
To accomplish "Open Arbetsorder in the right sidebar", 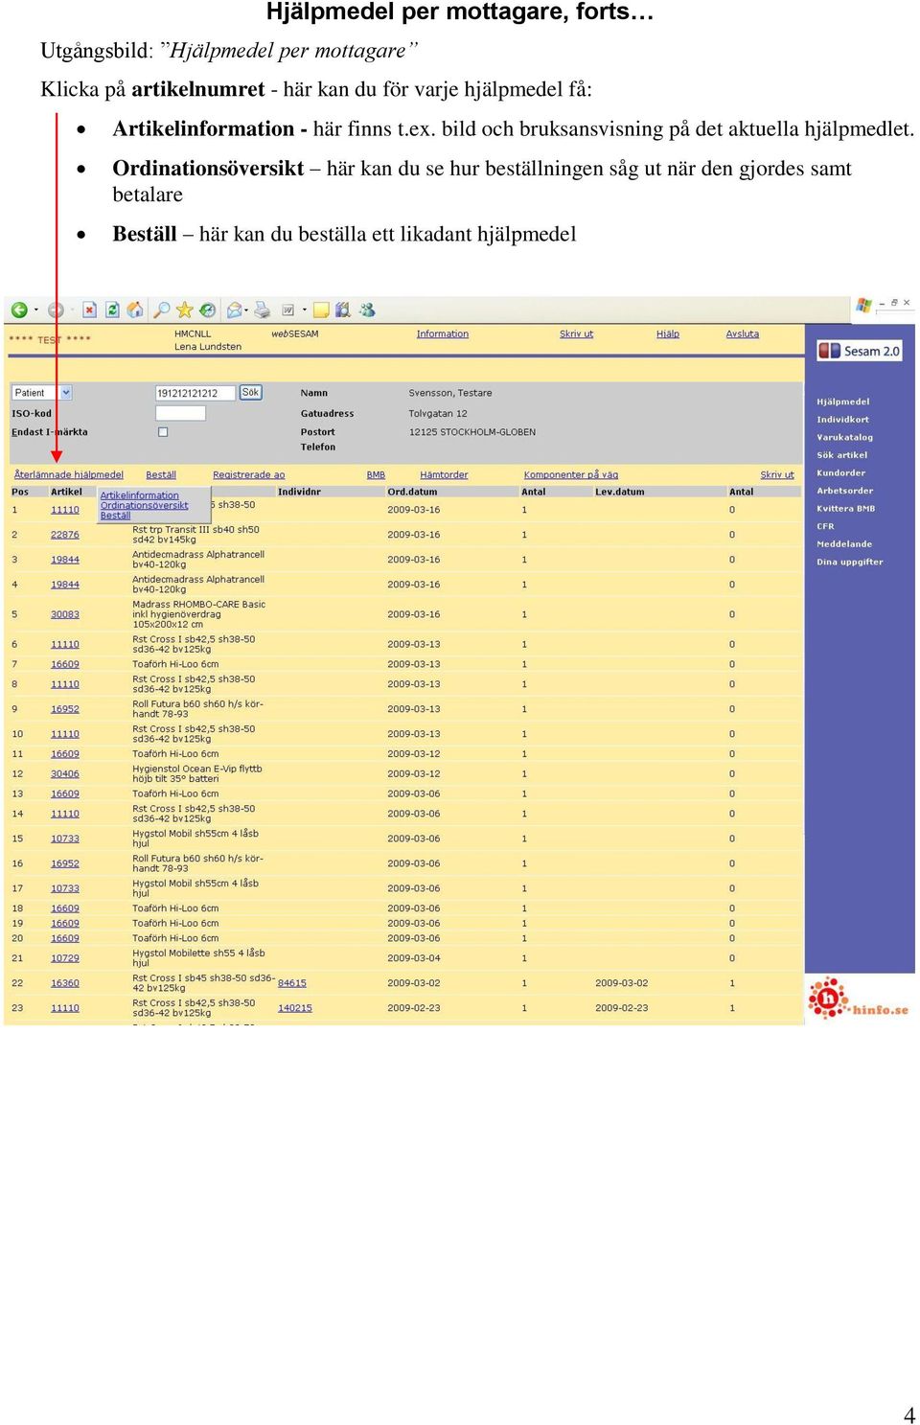I will pyautogui.click(x=845, y=491).
